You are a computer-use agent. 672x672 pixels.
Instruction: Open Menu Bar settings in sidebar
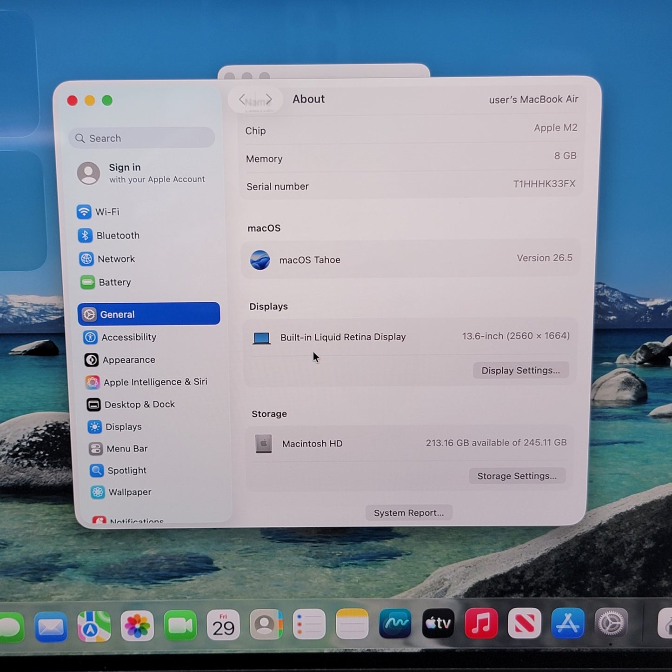click(x=118, y=449)
